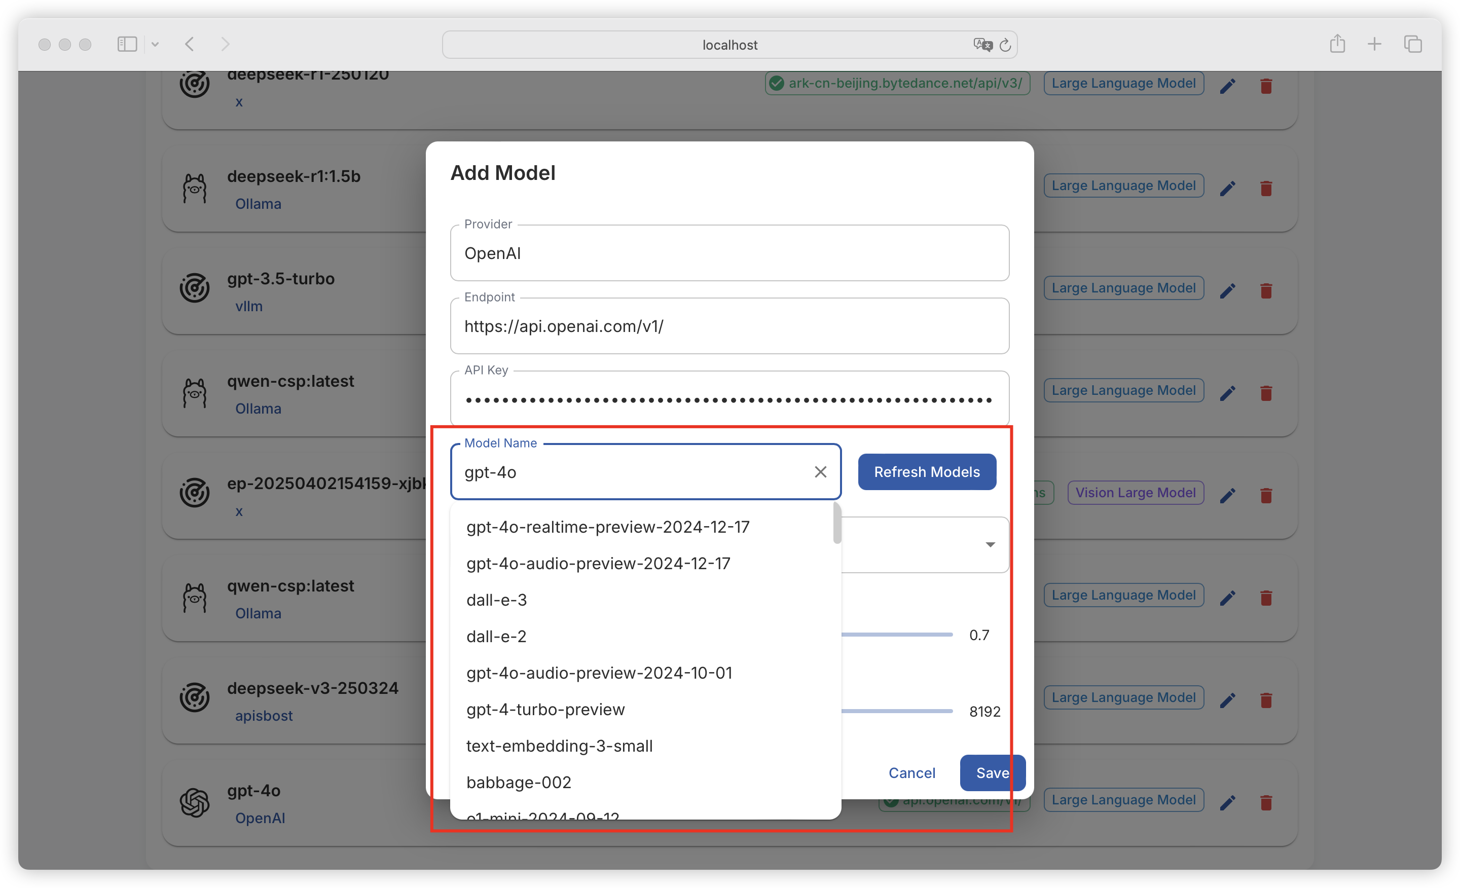Pick the gpt-4-turbo-preview option

click(x=545, y=709)
